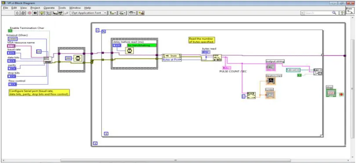
Task: Select the string-to-number conversion node
Action: point(251,95)
